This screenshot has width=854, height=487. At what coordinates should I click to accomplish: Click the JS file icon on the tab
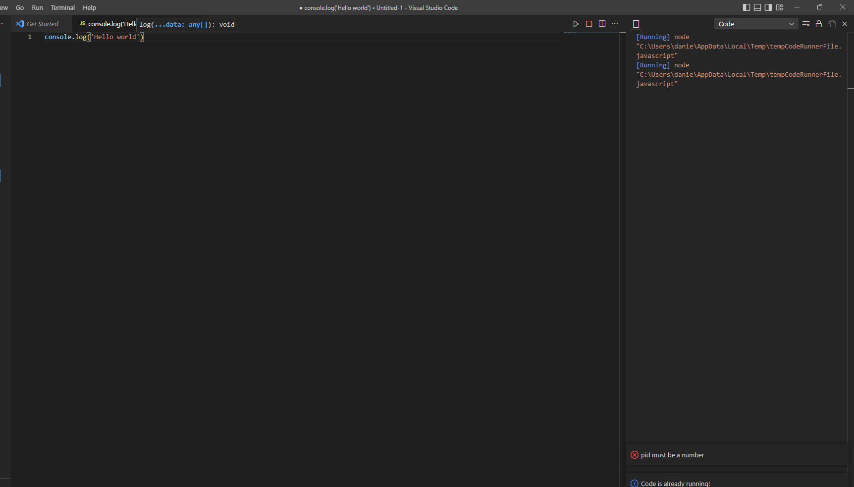[x=82, y=24]
